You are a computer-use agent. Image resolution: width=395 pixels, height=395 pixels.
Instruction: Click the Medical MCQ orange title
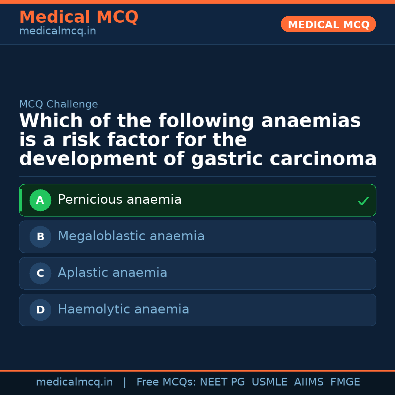(x=79, y=17)
